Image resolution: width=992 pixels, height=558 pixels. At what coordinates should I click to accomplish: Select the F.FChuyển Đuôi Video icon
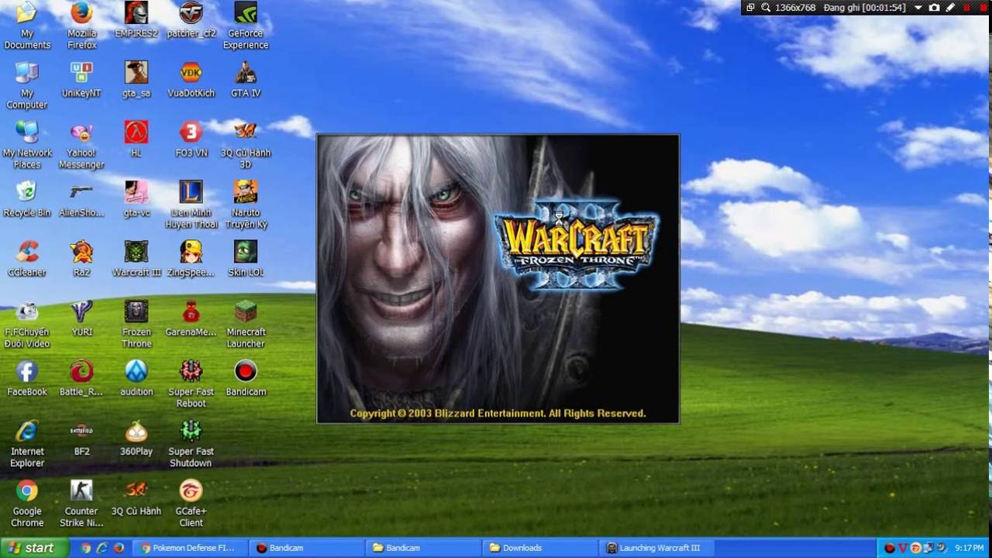(27, 324)
